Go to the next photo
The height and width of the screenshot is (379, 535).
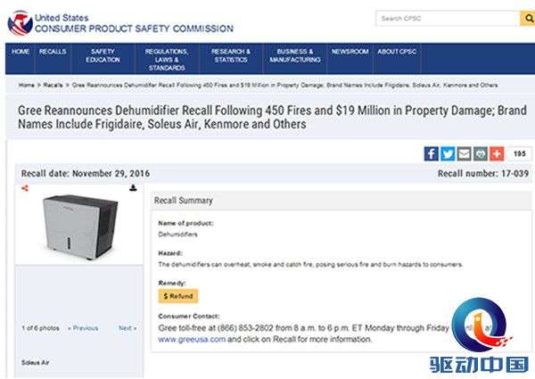128,328
